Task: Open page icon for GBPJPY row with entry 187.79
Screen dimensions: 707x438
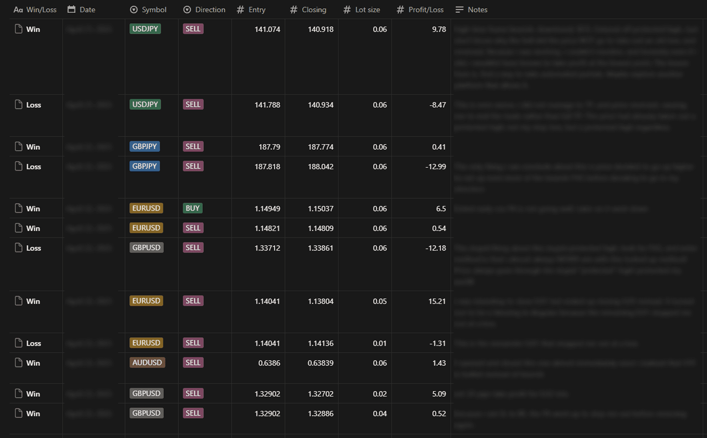Action: (x=19, y=147)
